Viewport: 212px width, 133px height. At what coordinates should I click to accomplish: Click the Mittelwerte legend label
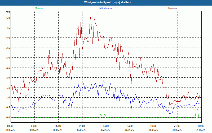[105, 8]
